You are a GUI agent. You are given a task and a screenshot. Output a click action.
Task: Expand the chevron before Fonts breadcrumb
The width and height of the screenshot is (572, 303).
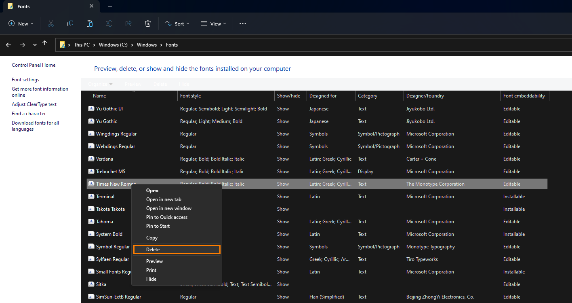point(161,45)
